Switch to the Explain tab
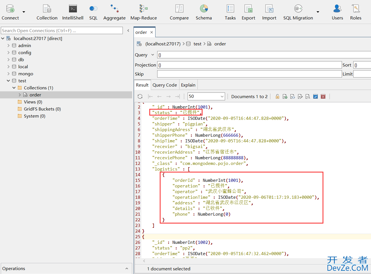 tap(188, 85)
